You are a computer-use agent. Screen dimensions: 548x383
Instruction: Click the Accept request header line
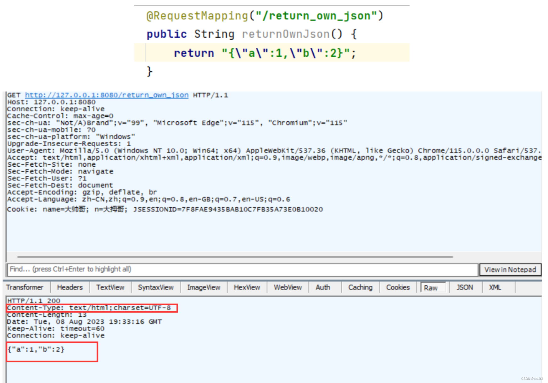(274, 157)
